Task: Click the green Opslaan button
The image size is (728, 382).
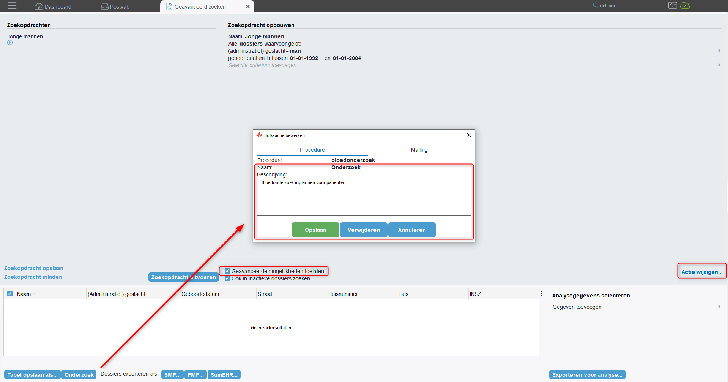Action: pos(315,230)
